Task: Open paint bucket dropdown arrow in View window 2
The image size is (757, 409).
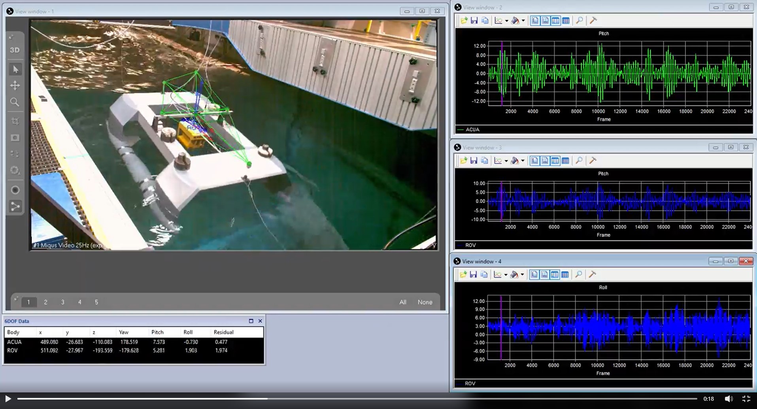Action: point(523,21)
